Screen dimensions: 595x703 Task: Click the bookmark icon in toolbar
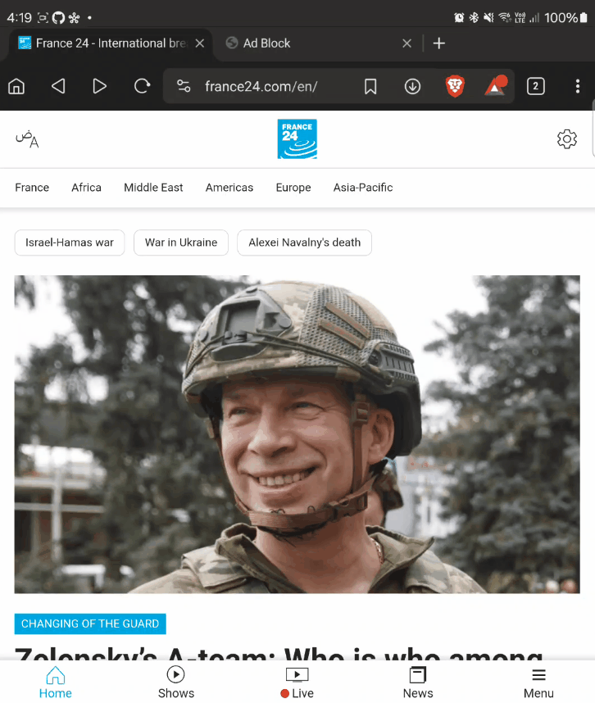tap(370, 86)
